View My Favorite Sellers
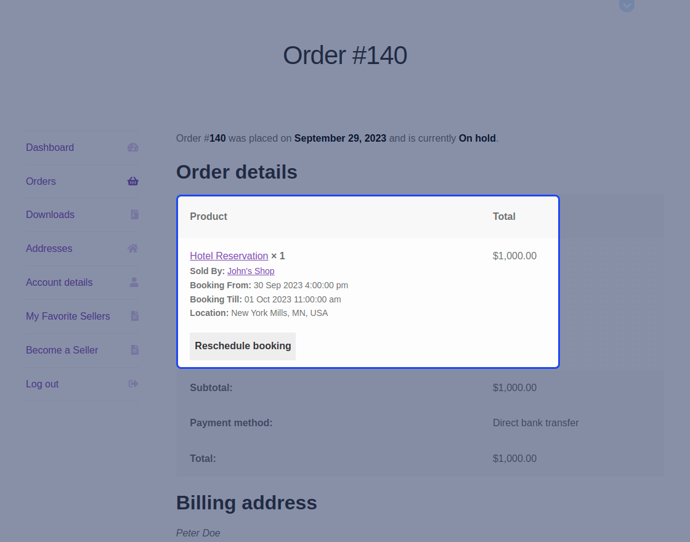Screen dimensions: 690x542 tap(68, 316)
